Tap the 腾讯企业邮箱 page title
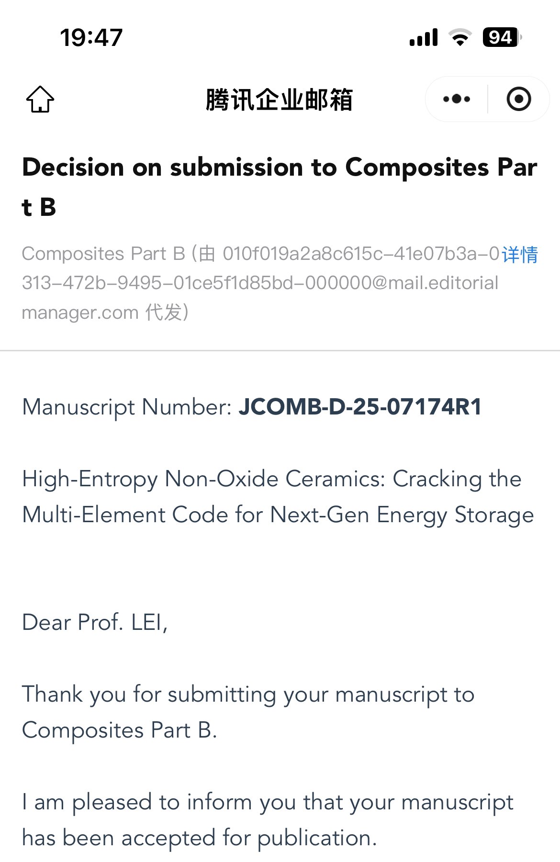 (280, 100)
